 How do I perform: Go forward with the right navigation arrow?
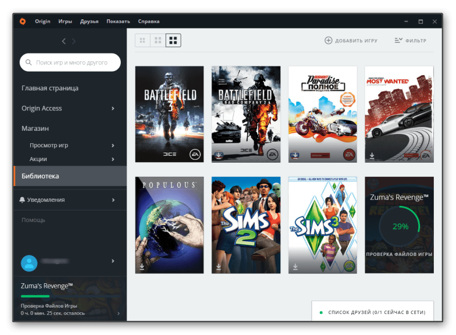point(74,41)
